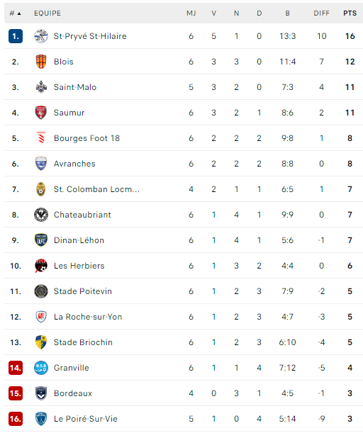Image resolution: width=363 pixels, height=433 pixels.
Task: Click the Bordeaux club crest
Action: [x=41, y=393]
